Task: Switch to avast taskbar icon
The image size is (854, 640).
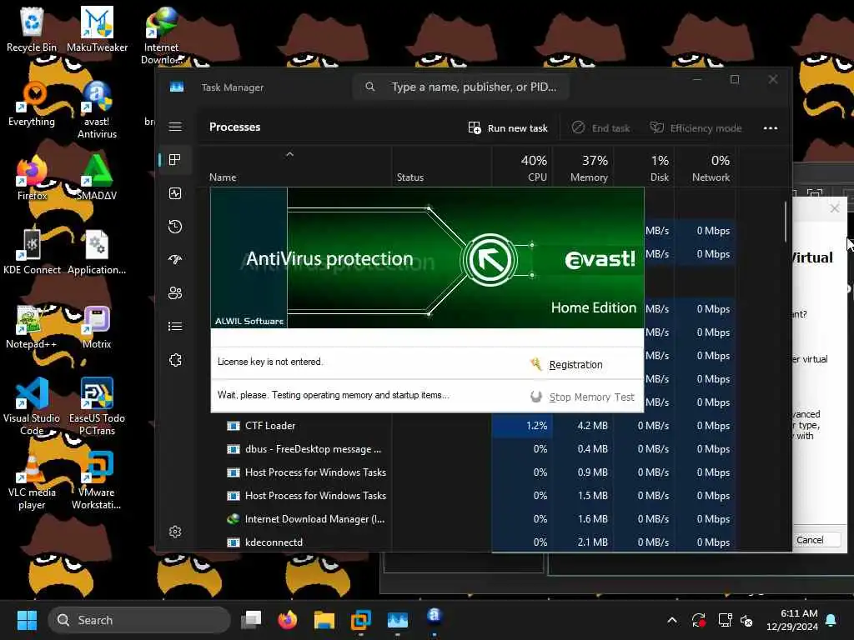Action: pos(434,617)
